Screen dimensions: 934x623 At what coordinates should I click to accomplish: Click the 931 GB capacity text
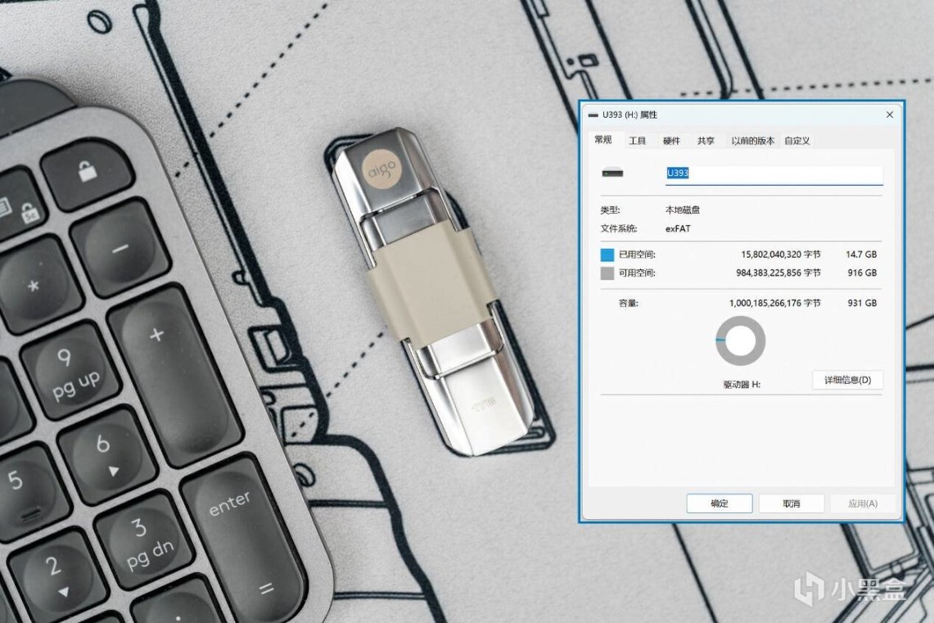[862, 303]
